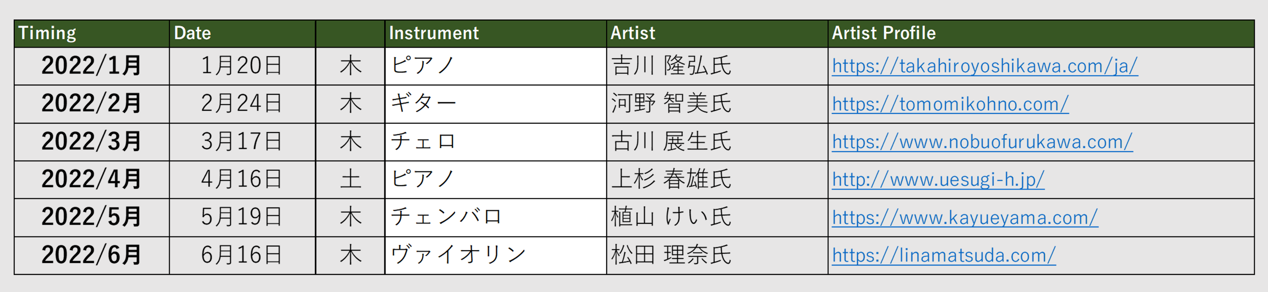Select the 2022/1月 timing cell

[91, 66]
